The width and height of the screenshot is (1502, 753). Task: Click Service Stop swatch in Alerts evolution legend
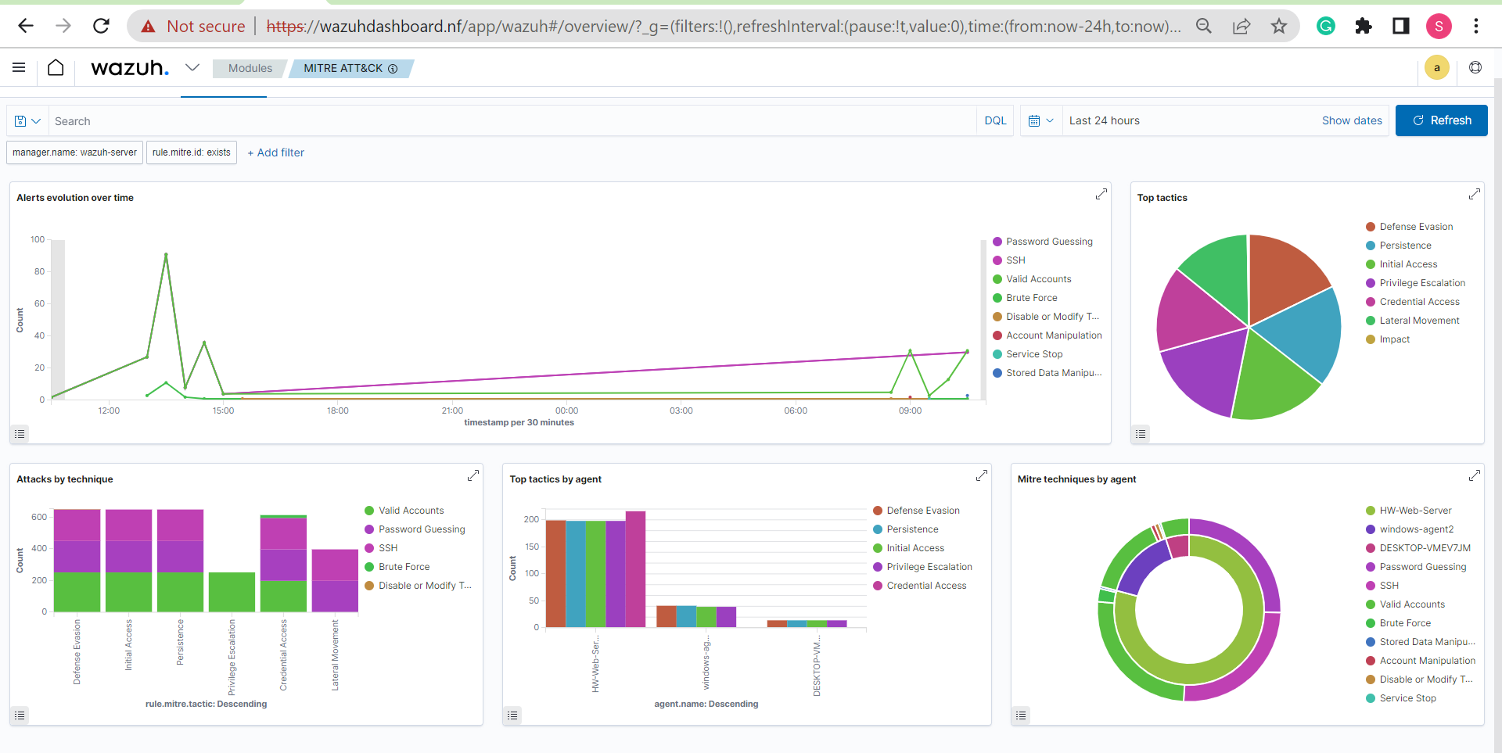click(997, 354)
